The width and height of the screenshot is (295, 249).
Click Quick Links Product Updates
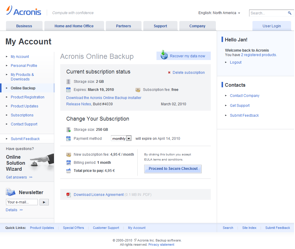(42, 228)
